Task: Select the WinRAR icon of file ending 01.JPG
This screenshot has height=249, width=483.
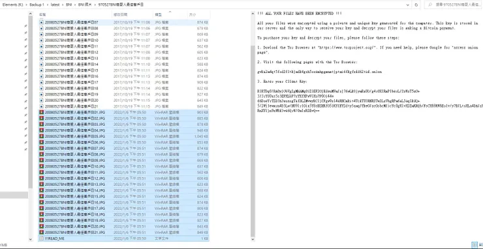Action: coord(42,112)
